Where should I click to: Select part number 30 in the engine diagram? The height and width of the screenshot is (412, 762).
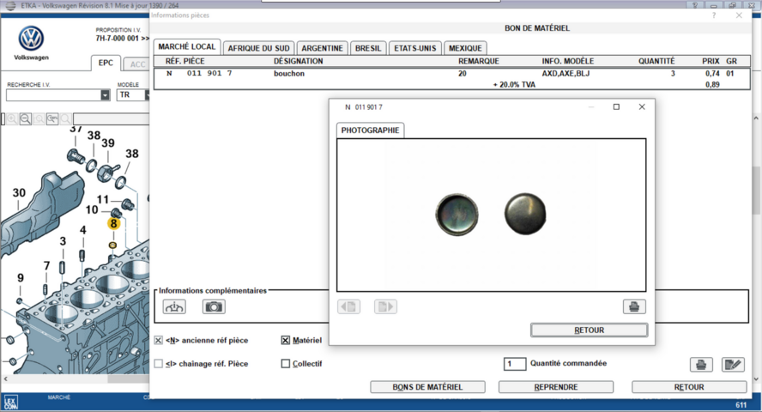pyautogui.click(x=19, y=193)
